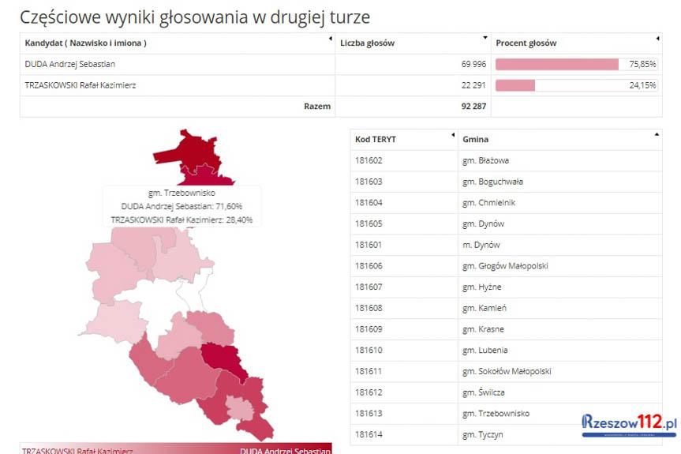Open gm. Trzebownisko table row

pyautogui.click(x=496, y=414)
